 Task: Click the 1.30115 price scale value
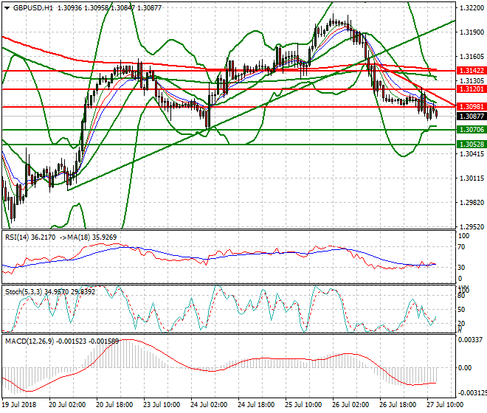(x=472, y=178)
